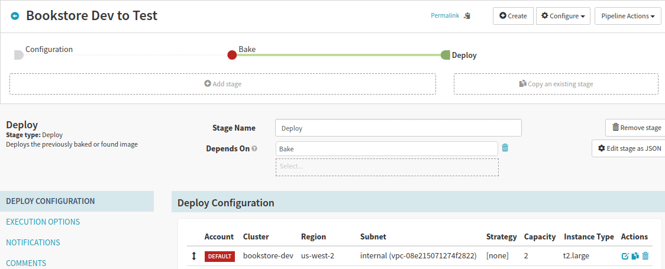Click the bookstore-dev cluster cell
The width and height of the screenshot is (665, 269).
[x=269, y=256]
